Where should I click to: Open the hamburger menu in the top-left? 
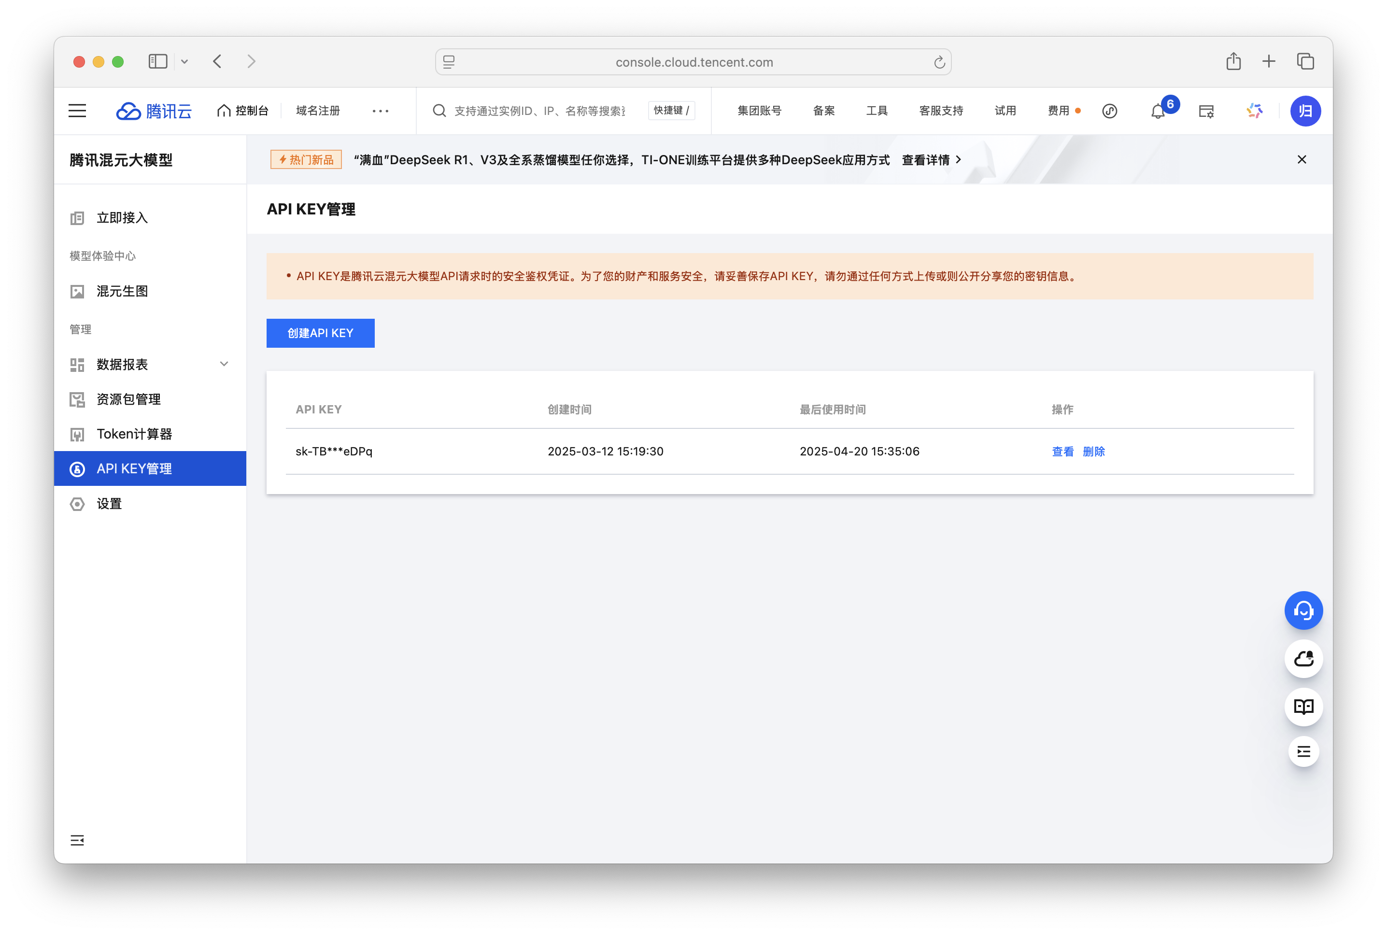(x=77, y=110)
